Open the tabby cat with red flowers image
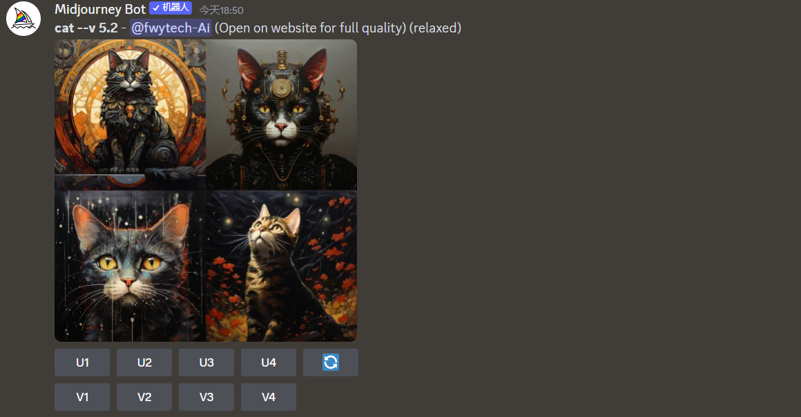 (282, 266)
